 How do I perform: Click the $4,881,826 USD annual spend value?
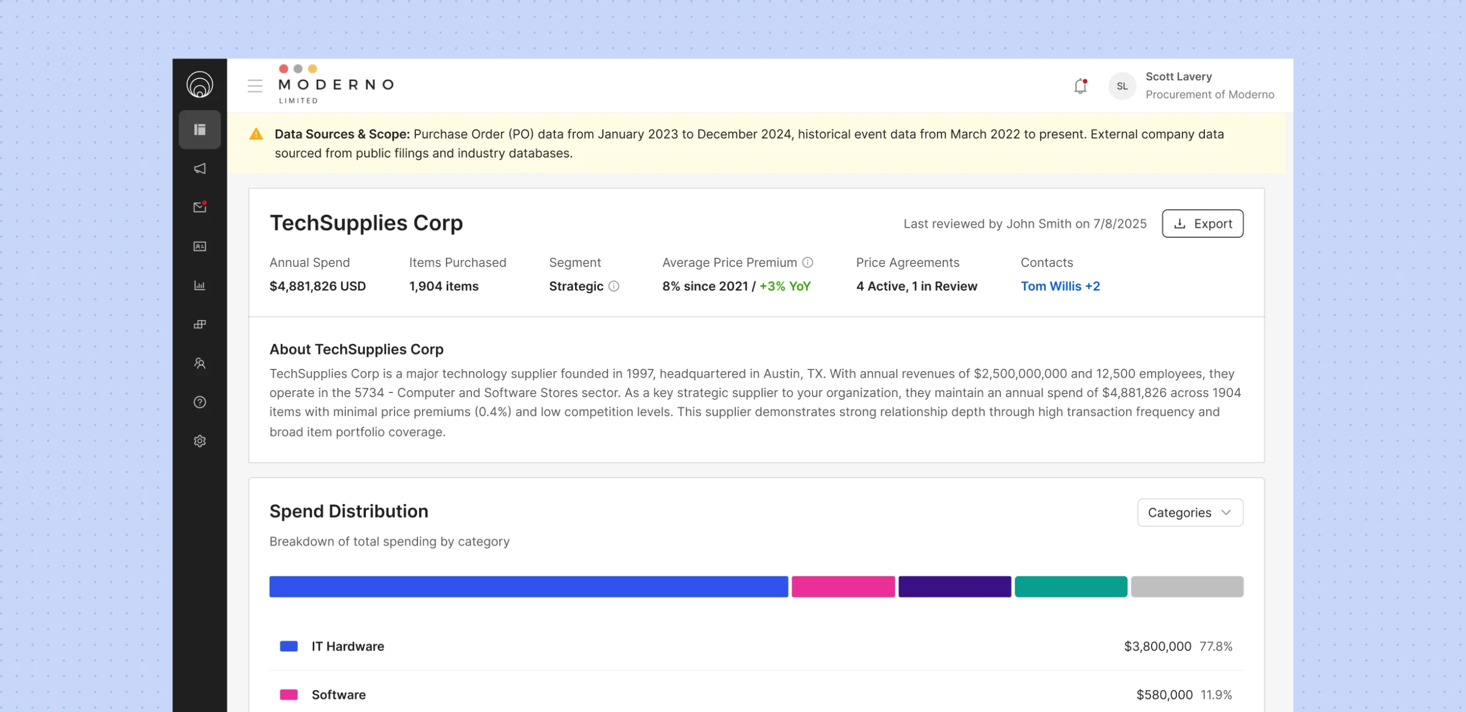click(317, 286)
